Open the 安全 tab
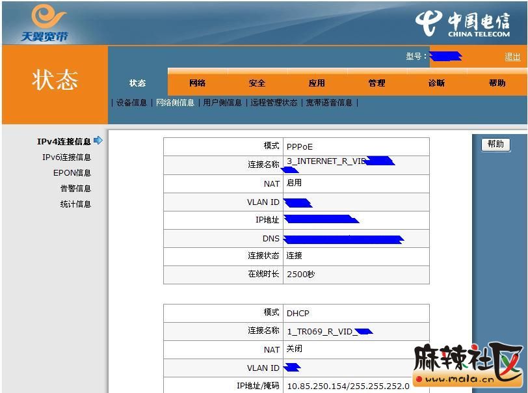Image resolution: width=528 pixels, height=393 pixels. [257, 83]
